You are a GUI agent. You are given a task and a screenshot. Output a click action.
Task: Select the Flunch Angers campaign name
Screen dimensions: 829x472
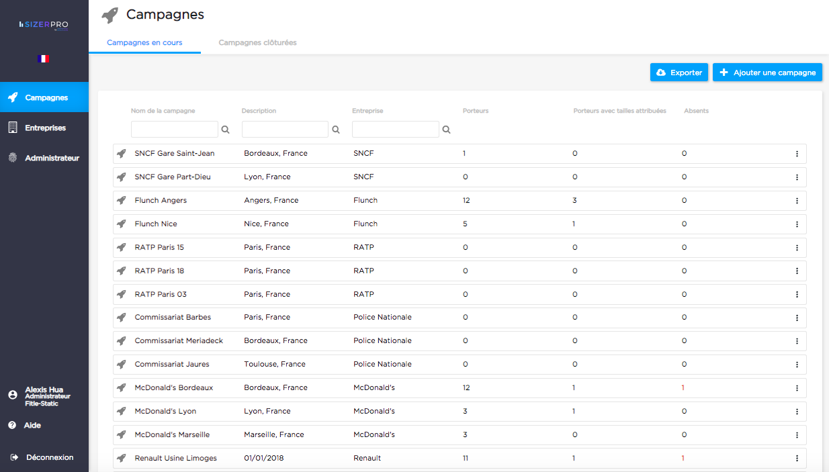pos(161,200)
